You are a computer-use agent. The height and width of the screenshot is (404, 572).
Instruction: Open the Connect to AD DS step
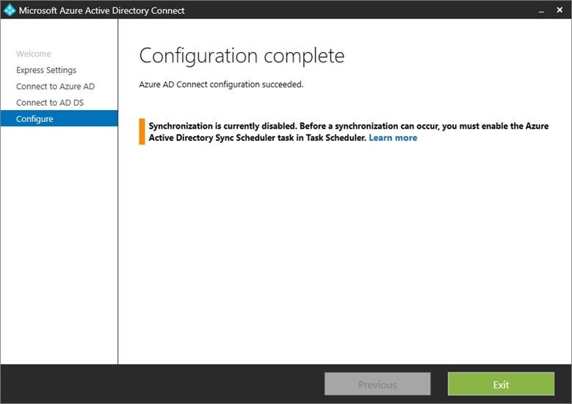(50, 103)
